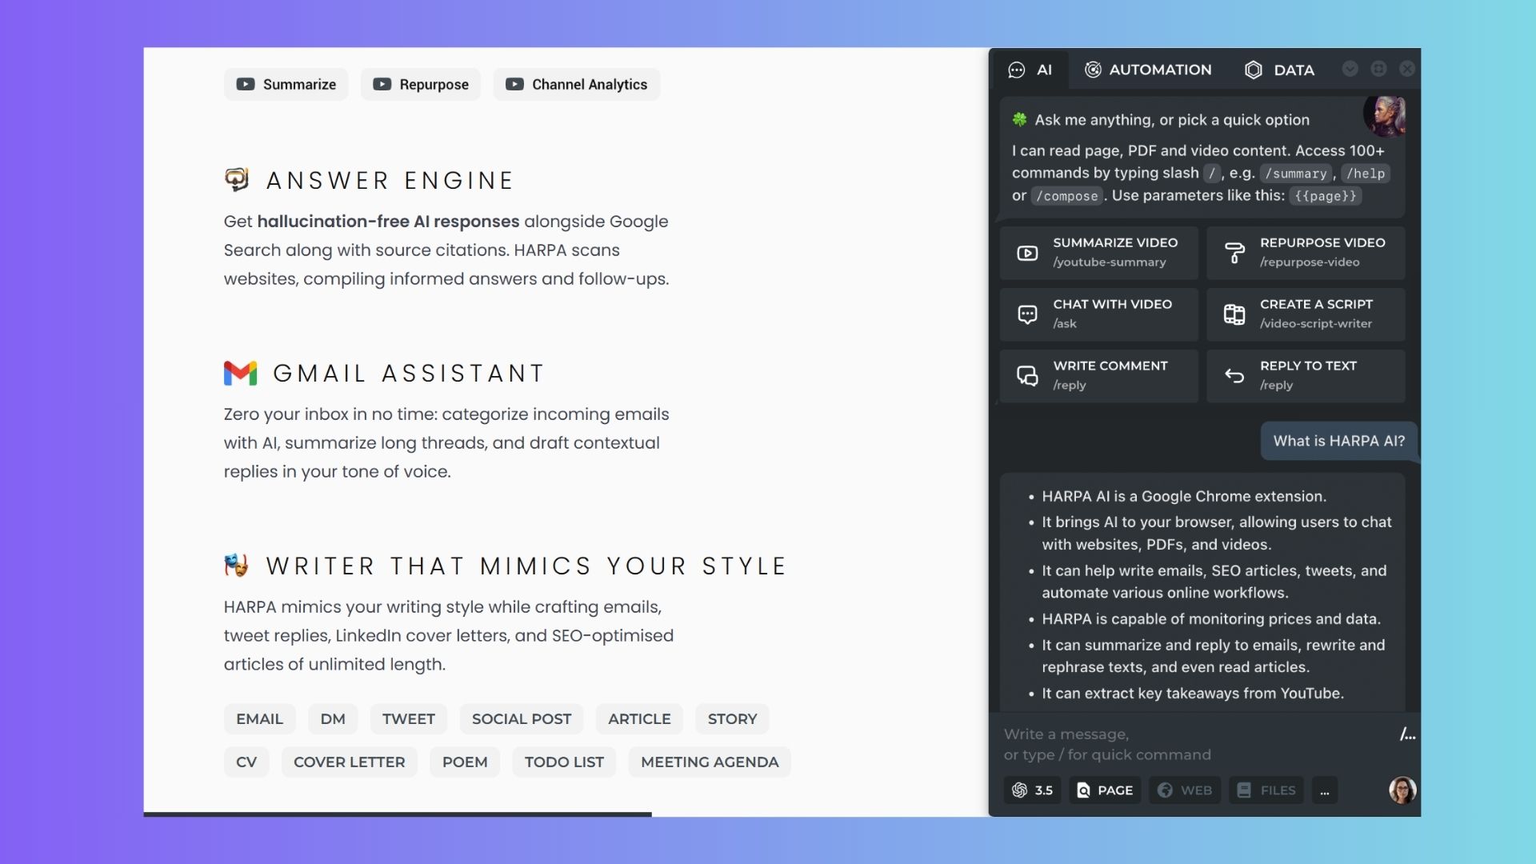Click the expand panel icon in header

coord(1378,69)
